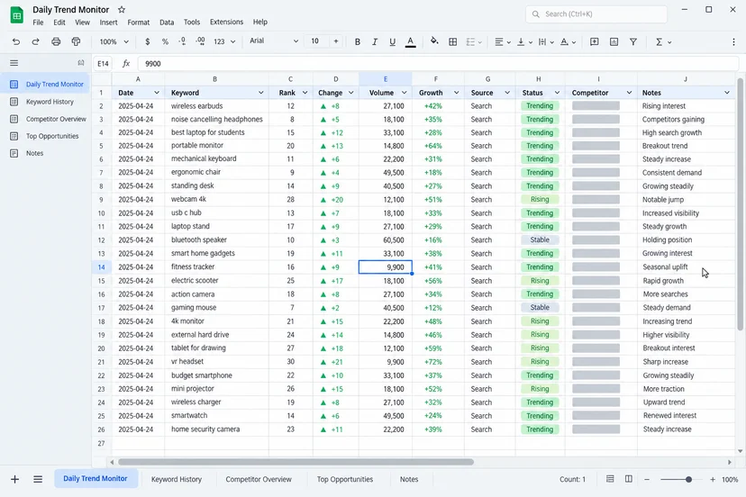Click the sidebar pin icon
The height and width of the screenshot is (497, 746).
pyautogui.click(x=81, y=63)
